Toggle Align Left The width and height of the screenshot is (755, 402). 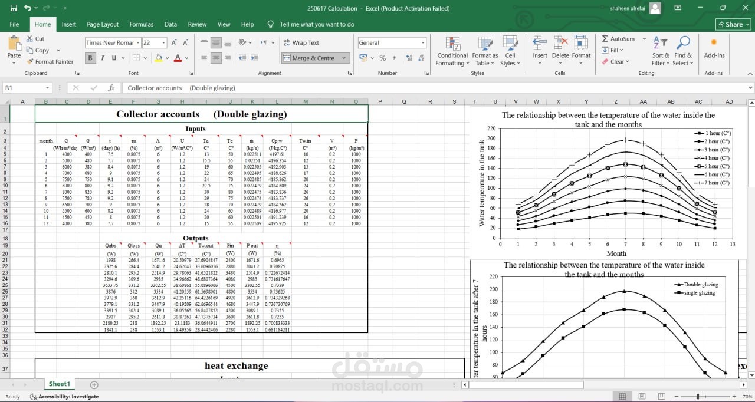tap(203, 58)
